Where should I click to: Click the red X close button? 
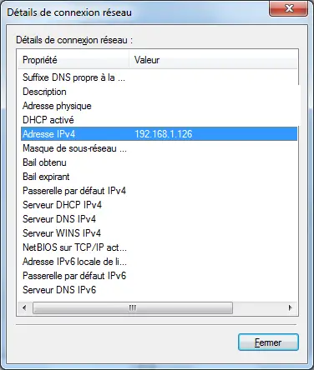288,8
